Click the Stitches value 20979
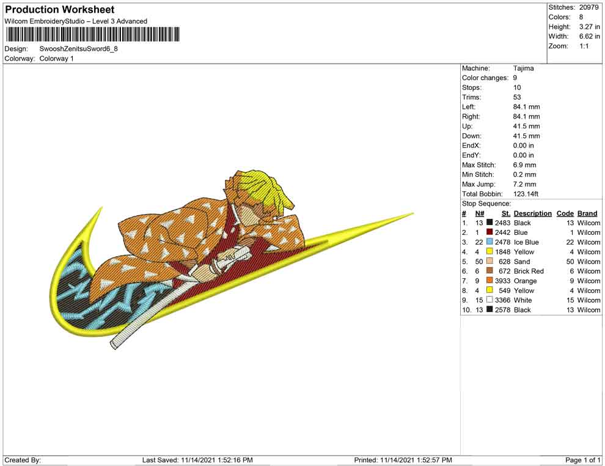This screenshot has height=466, width=605. point(588,7)
